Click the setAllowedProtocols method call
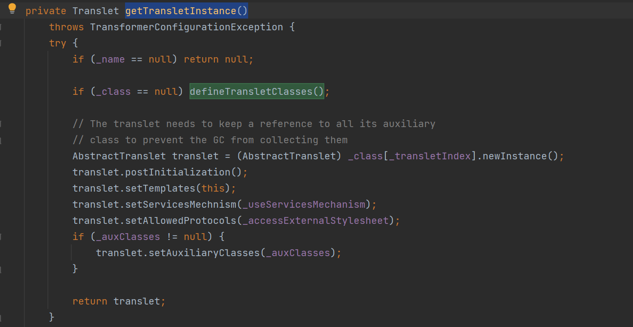This screenshot has width=633, height=327. point(180,220)
